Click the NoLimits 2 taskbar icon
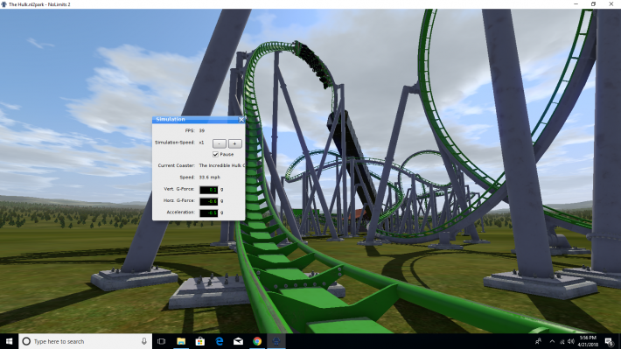 [276, 341]
